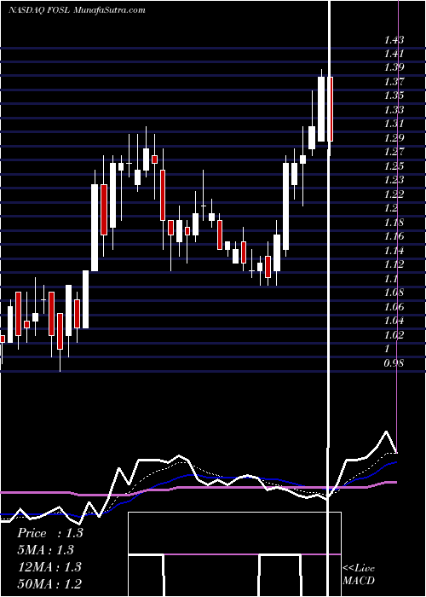Click the 12MA : 1.3 readout

click(x=49, y=567)
